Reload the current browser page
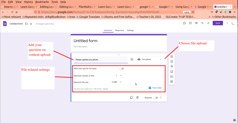Image resolution: width=238 pixels, height=123 pixels. click(12, 12)
